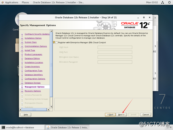Open Grid Installation Options step
The image size is (173, 130).
click(x=36, y=46)
